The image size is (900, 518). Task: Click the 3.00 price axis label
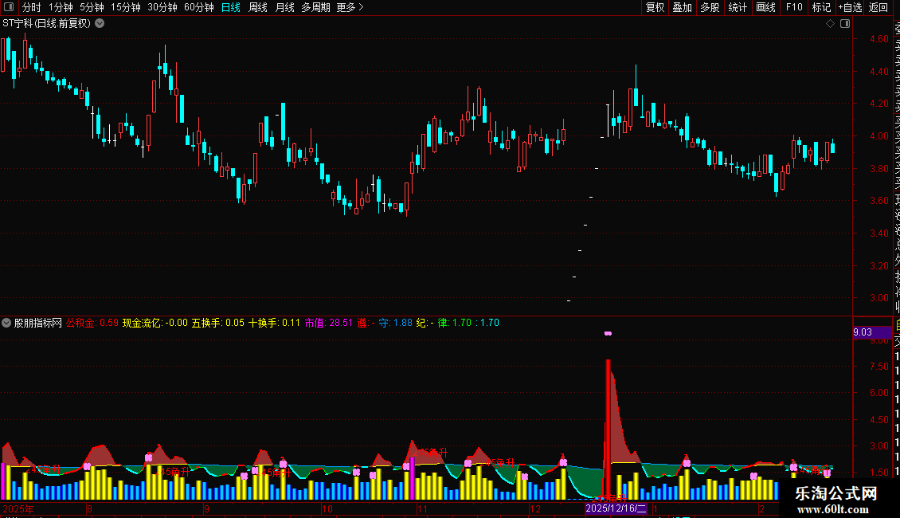(878, 298)
